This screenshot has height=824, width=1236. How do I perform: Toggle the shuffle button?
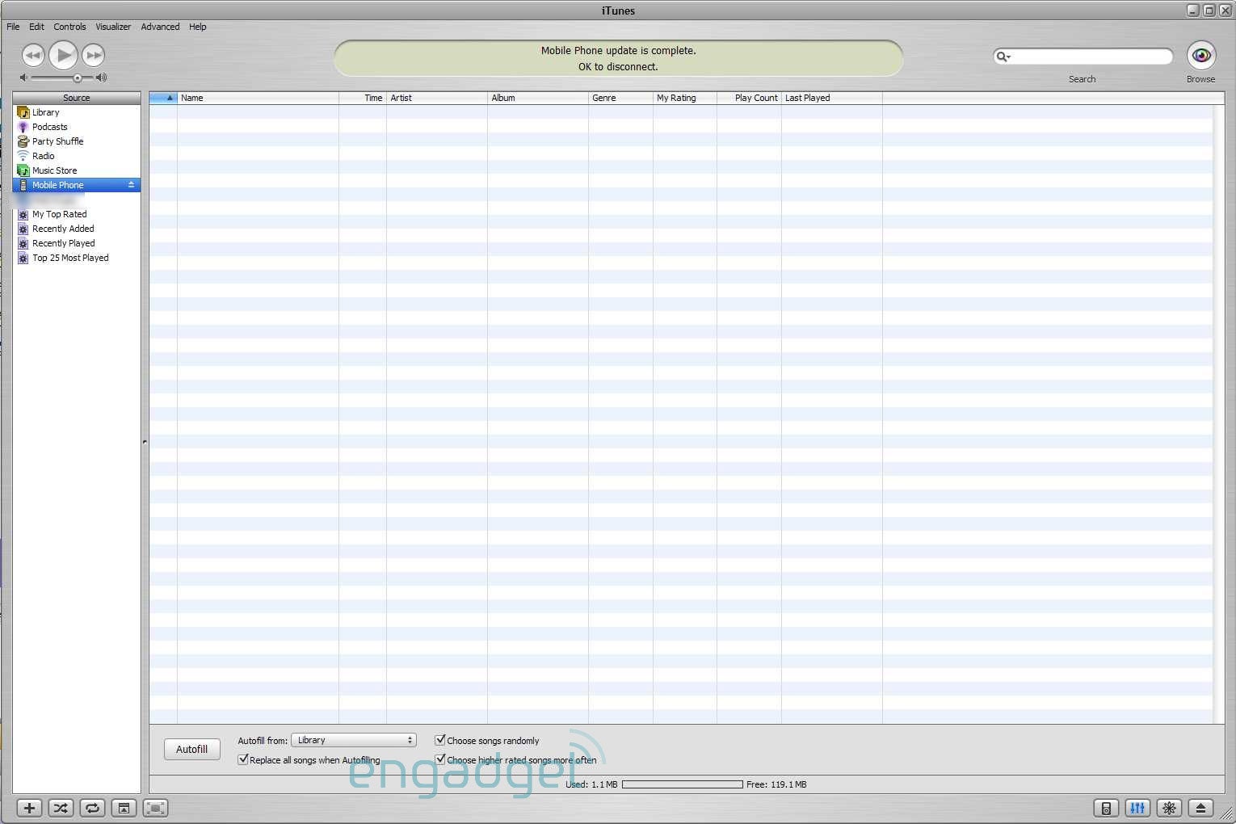tap(61, 808)
